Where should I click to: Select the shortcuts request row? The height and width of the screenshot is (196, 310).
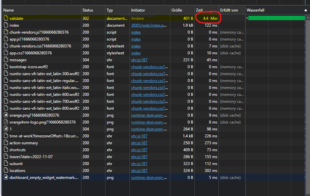40,150
